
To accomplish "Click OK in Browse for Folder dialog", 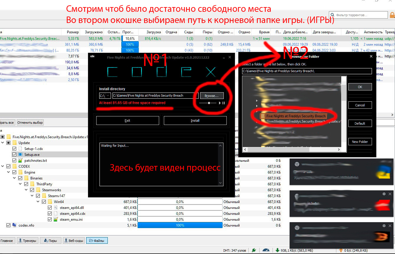I will click(x=360, y=87).
